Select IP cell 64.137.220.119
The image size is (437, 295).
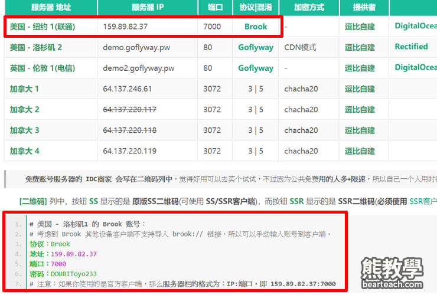129,151
